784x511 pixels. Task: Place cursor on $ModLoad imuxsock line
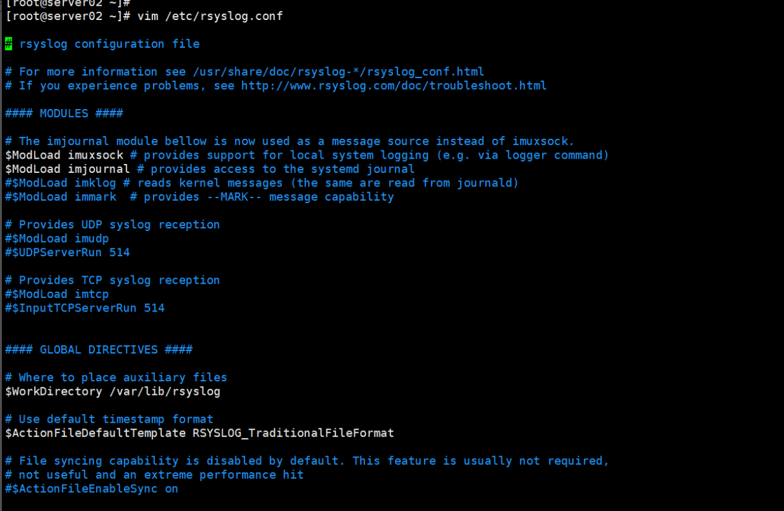click(x=64, y=155)
